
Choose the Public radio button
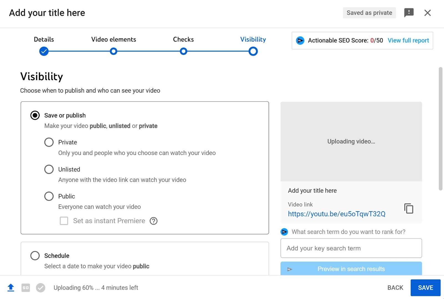[49, 196]
